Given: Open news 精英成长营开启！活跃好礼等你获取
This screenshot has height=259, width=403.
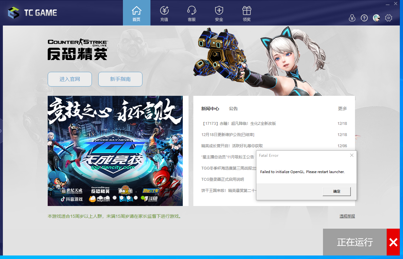Looking at the screenshot, I should coord(232,146).
